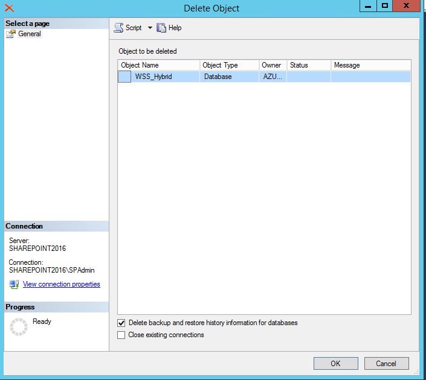
Task: Uncheck Delete backup and restore history checkbox
Action: coord(121,323)
